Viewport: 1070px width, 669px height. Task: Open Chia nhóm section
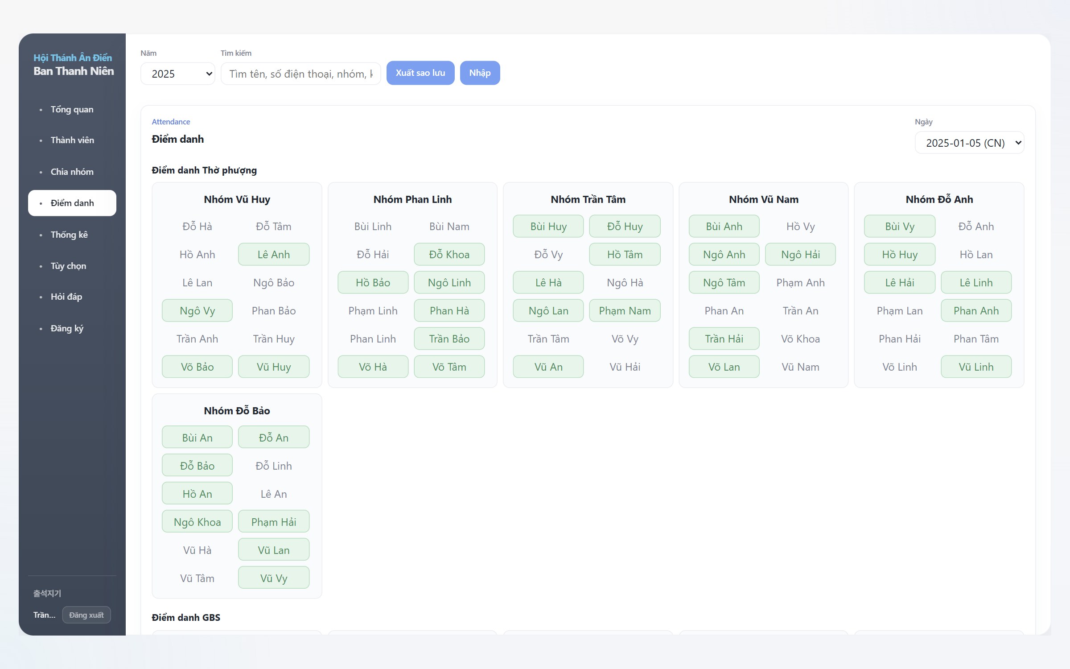(72, 172)
